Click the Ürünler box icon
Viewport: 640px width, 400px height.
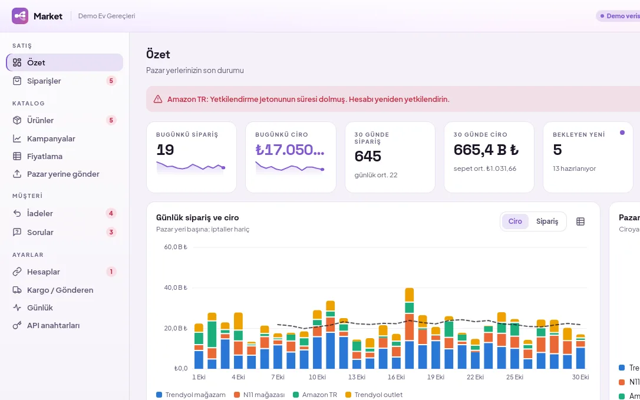[x=17, y=120]
